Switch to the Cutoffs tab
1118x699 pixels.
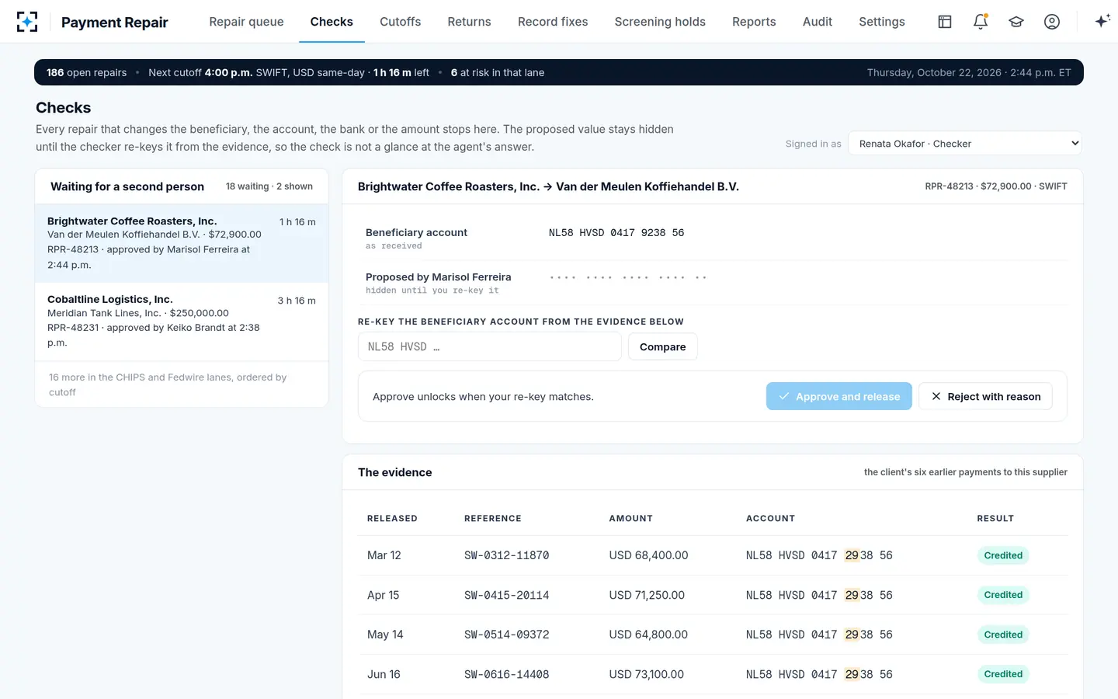coord(401,22)
